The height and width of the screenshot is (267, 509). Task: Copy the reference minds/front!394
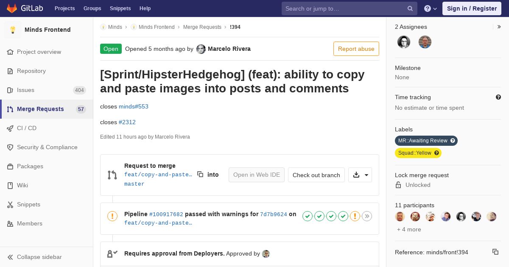pos(495,252)
